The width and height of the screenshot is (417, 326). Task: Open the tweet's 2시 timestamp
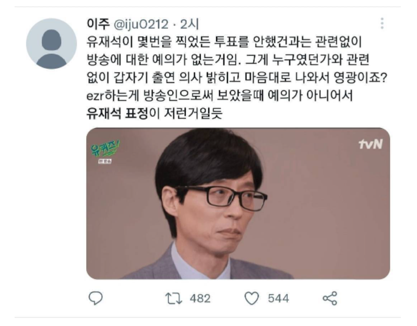coord(189,24)
